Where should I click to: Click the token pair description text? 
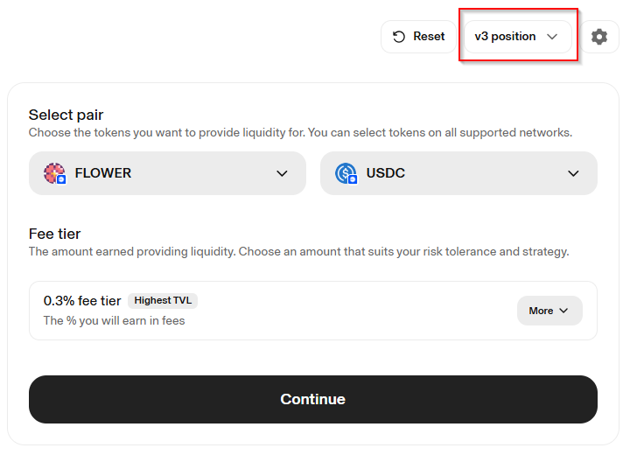tap(300, 133)
